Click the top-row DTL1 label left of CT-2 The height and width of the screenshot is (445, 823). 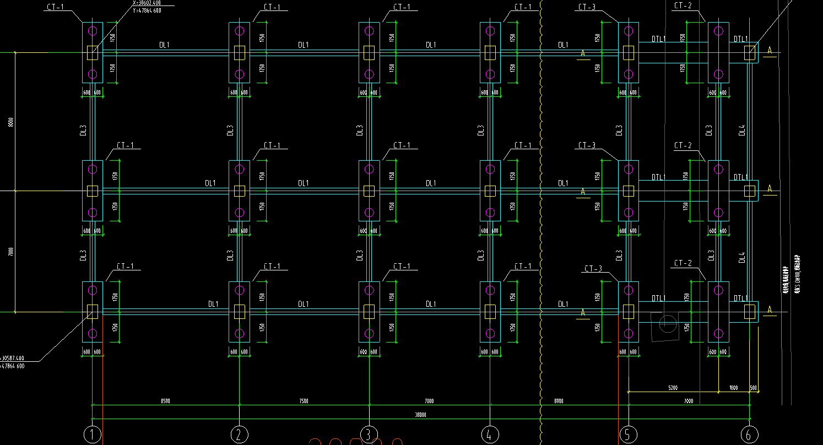(x=659, y=39)
